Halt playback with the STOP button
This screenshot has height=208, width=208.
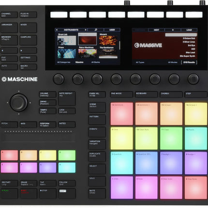click(x=47, y=193)
